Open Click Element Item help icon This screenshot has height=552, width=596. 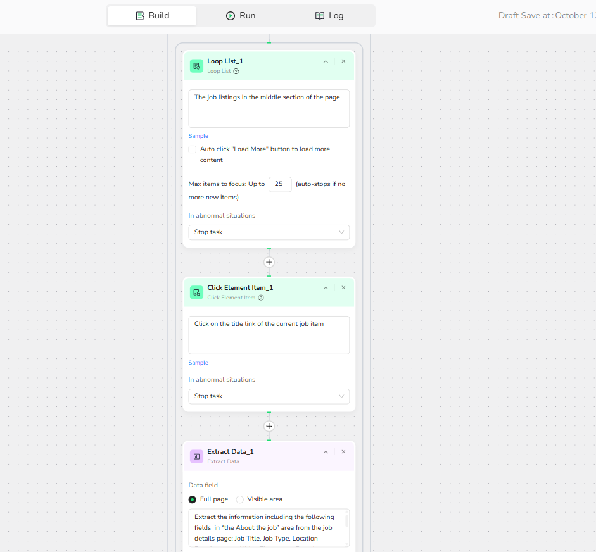[x=261, y=298]
